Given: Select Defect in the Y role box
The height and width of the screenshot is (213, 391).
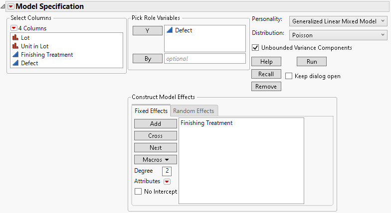Looking at the screenshot, I should click(x=184, y=30).
